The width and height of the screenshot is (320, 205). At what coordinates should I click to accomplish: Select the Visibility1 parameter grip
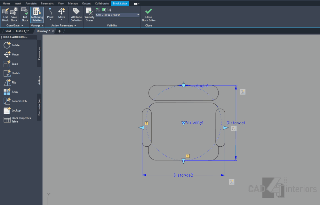(183, 123)
